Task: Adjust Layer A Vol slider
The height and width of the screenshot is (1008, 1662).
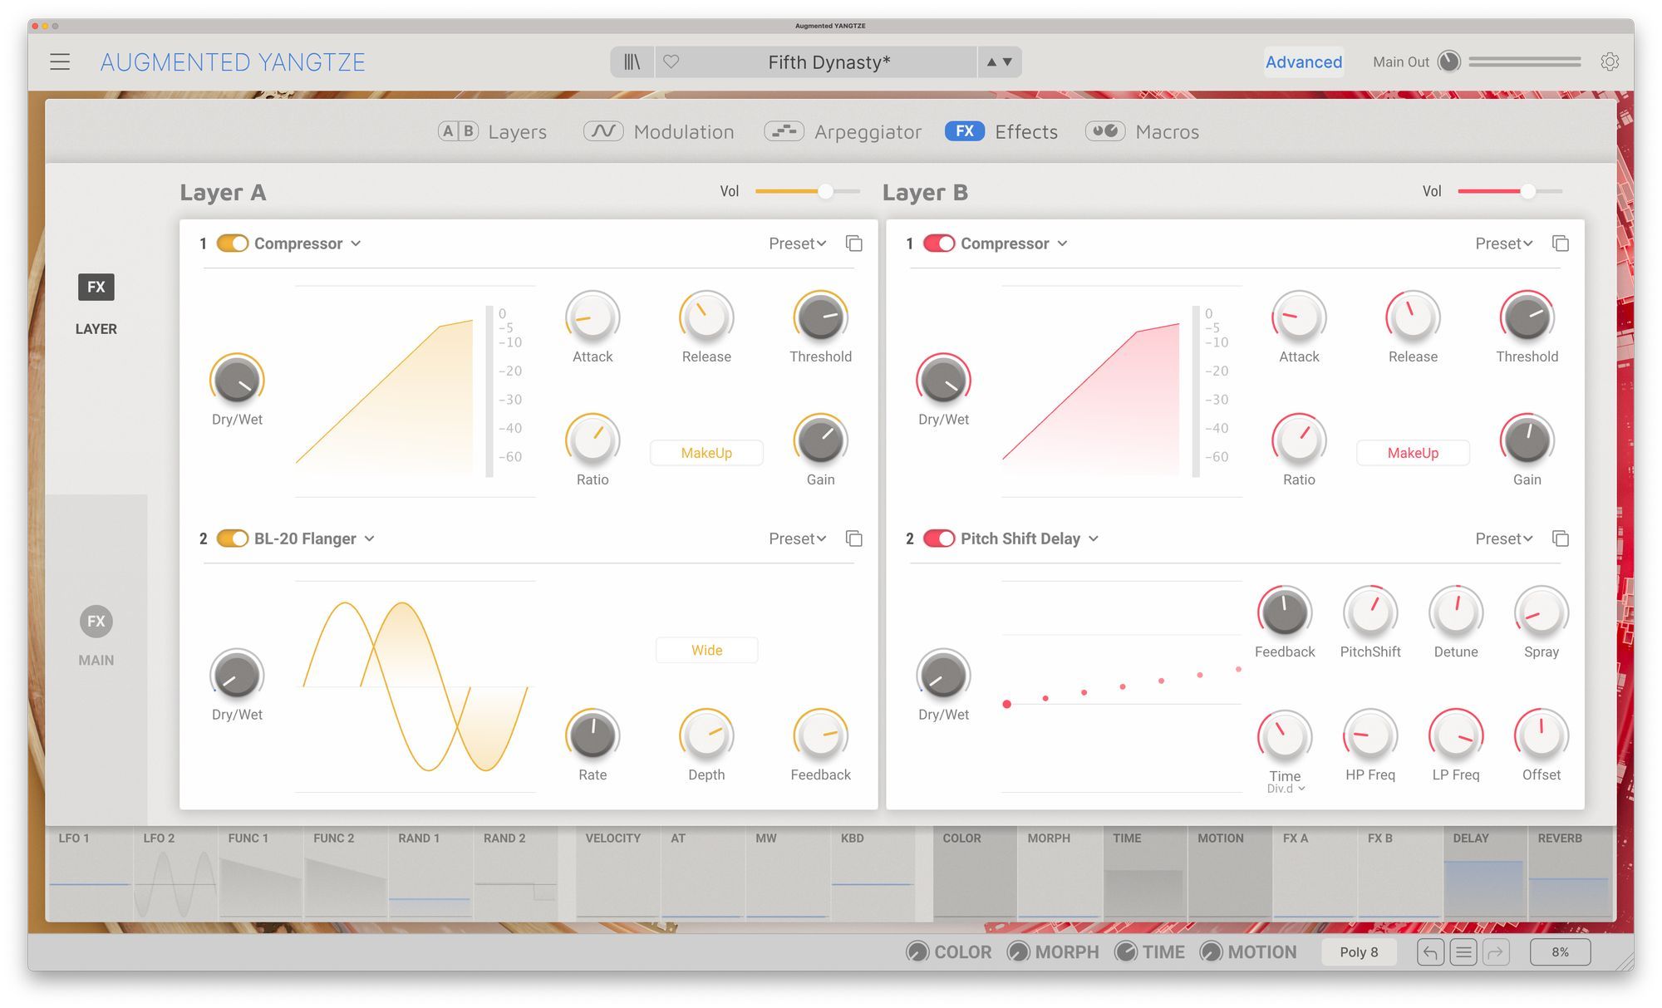Action: pyautogui.click(x=808, y=191)
